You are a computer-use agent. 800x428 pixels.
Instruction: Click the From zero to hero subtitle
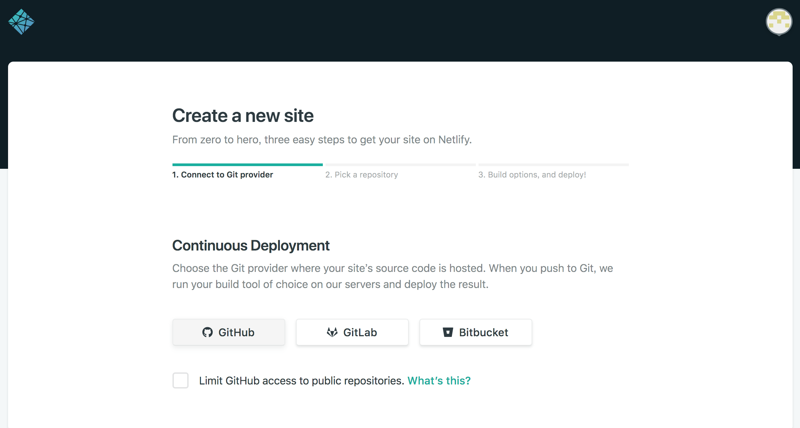322,140
